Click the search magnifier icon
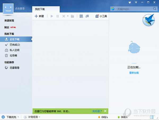Image resolution: width=159 pixels, height=120 pixels. 155,9
